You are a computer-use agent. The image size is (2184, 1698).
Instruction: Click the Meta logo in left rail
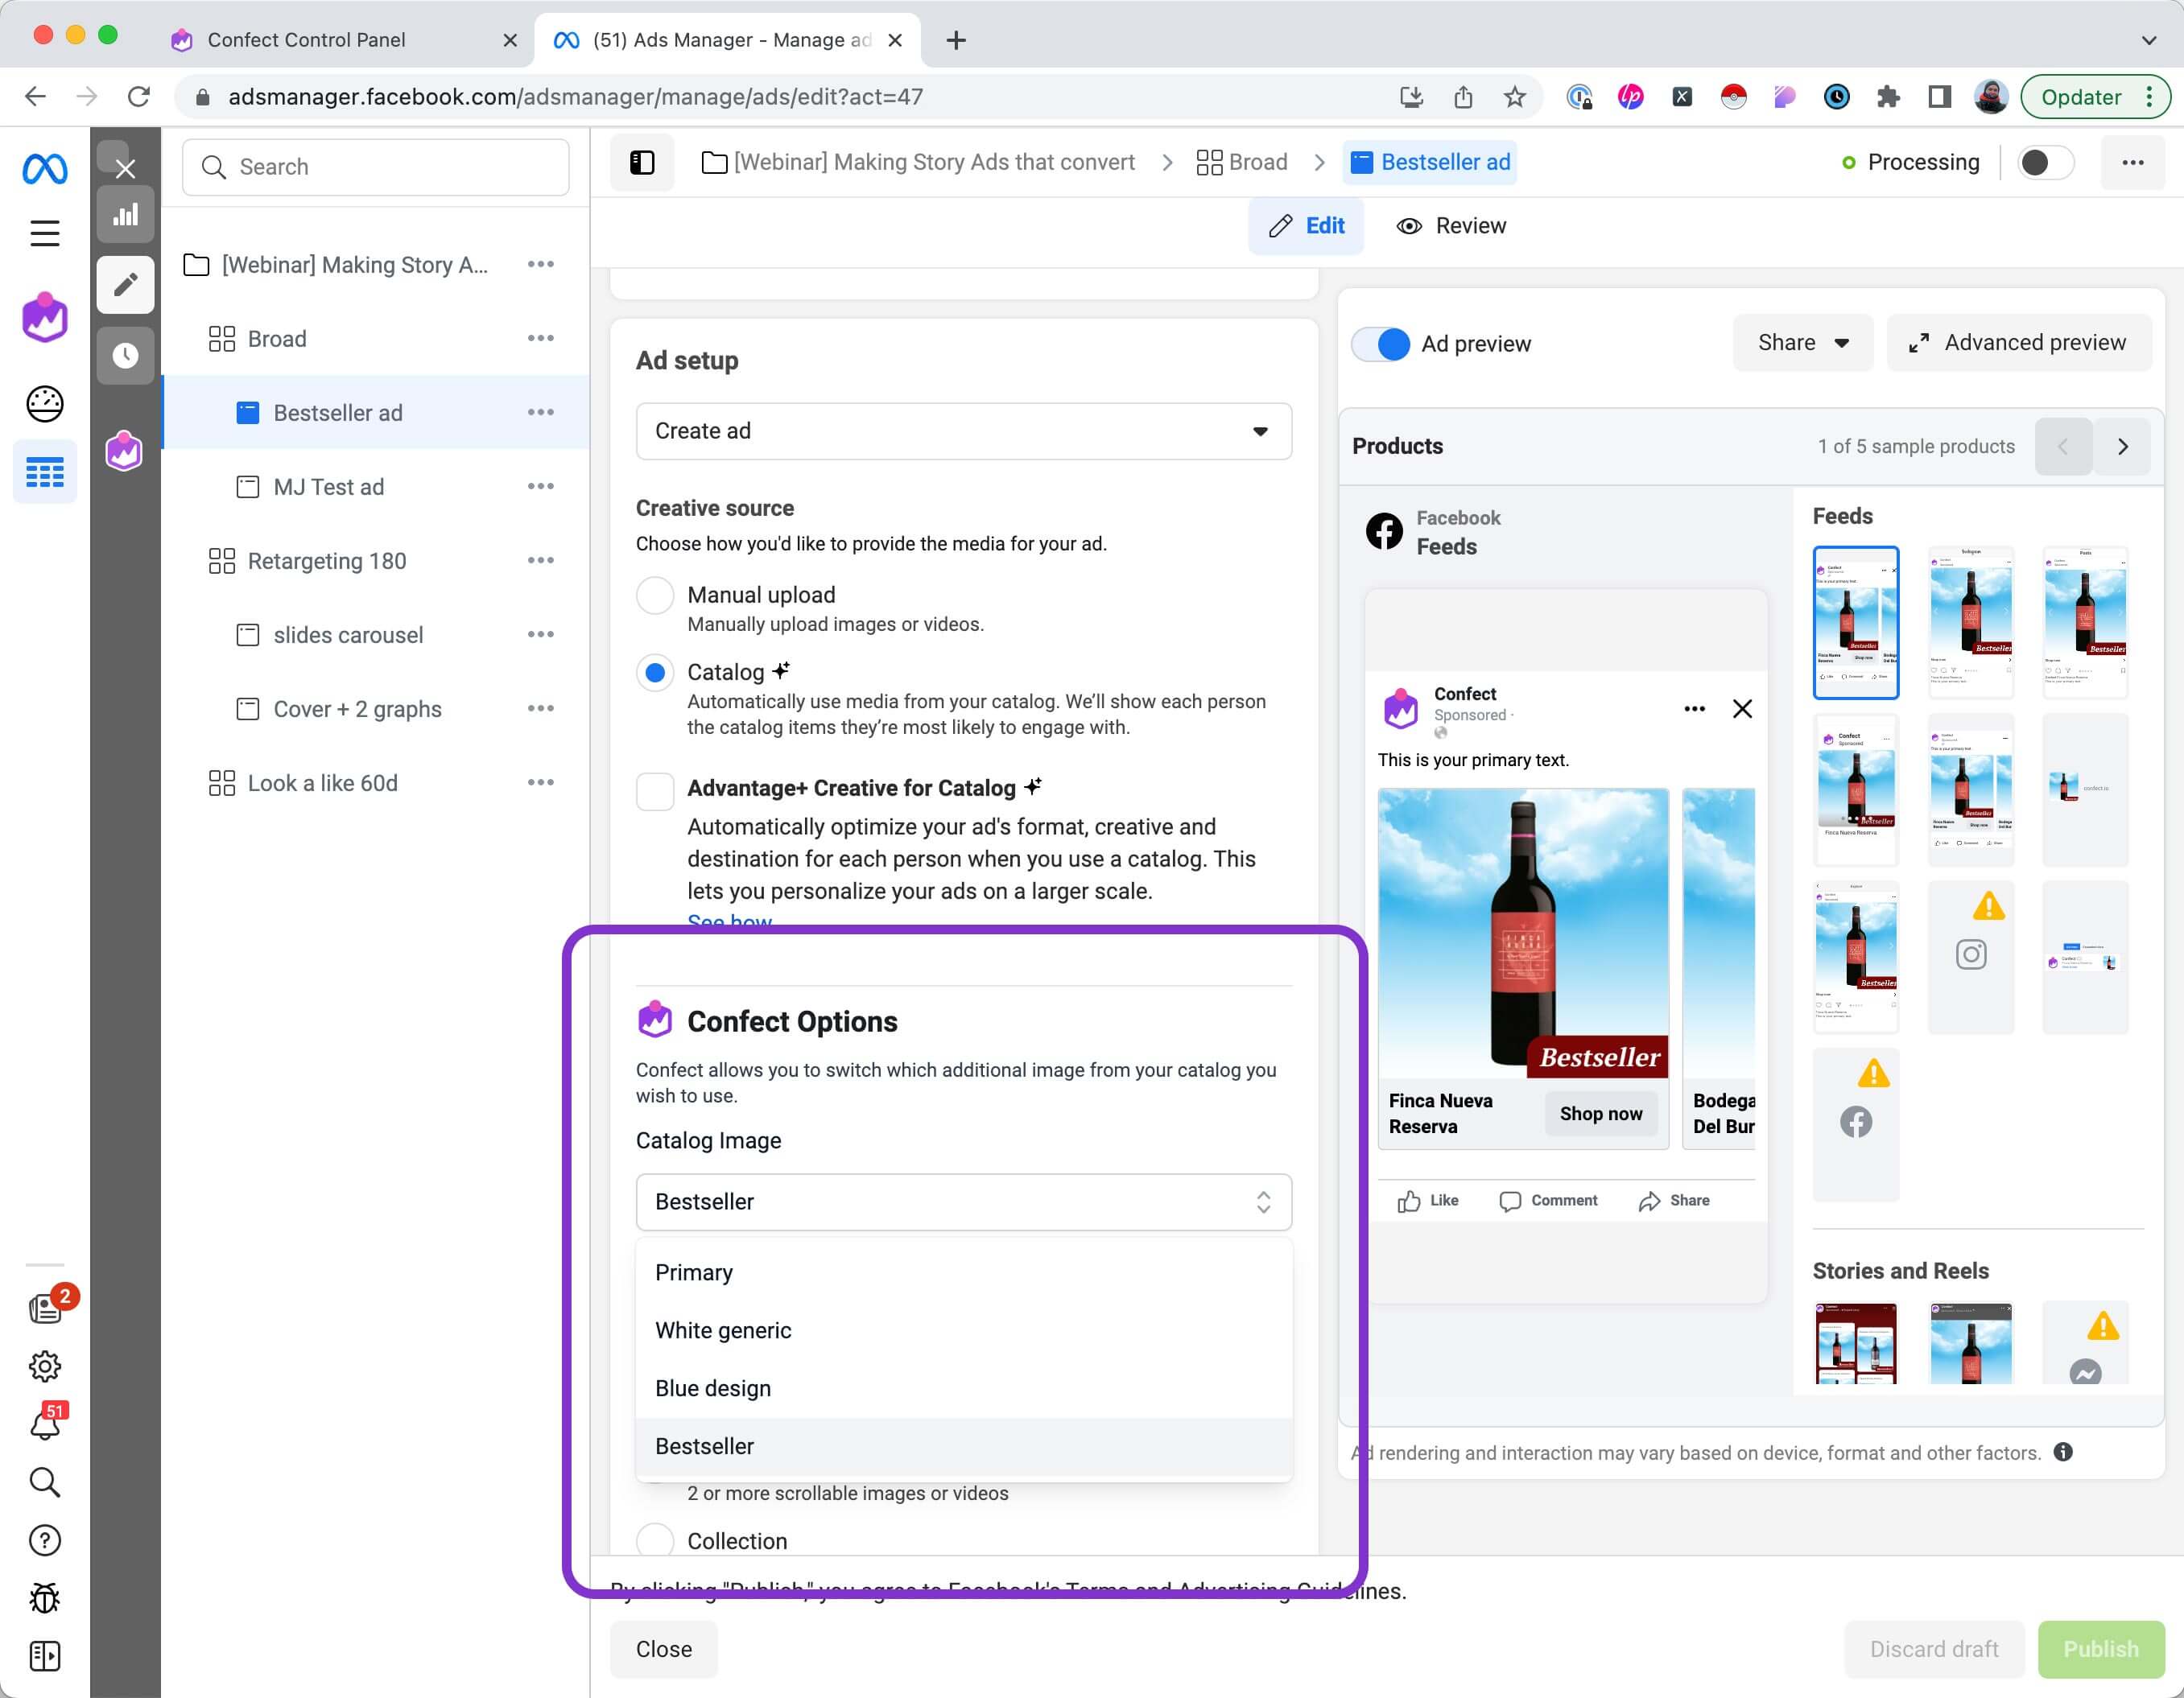click(x=45, y=169)
